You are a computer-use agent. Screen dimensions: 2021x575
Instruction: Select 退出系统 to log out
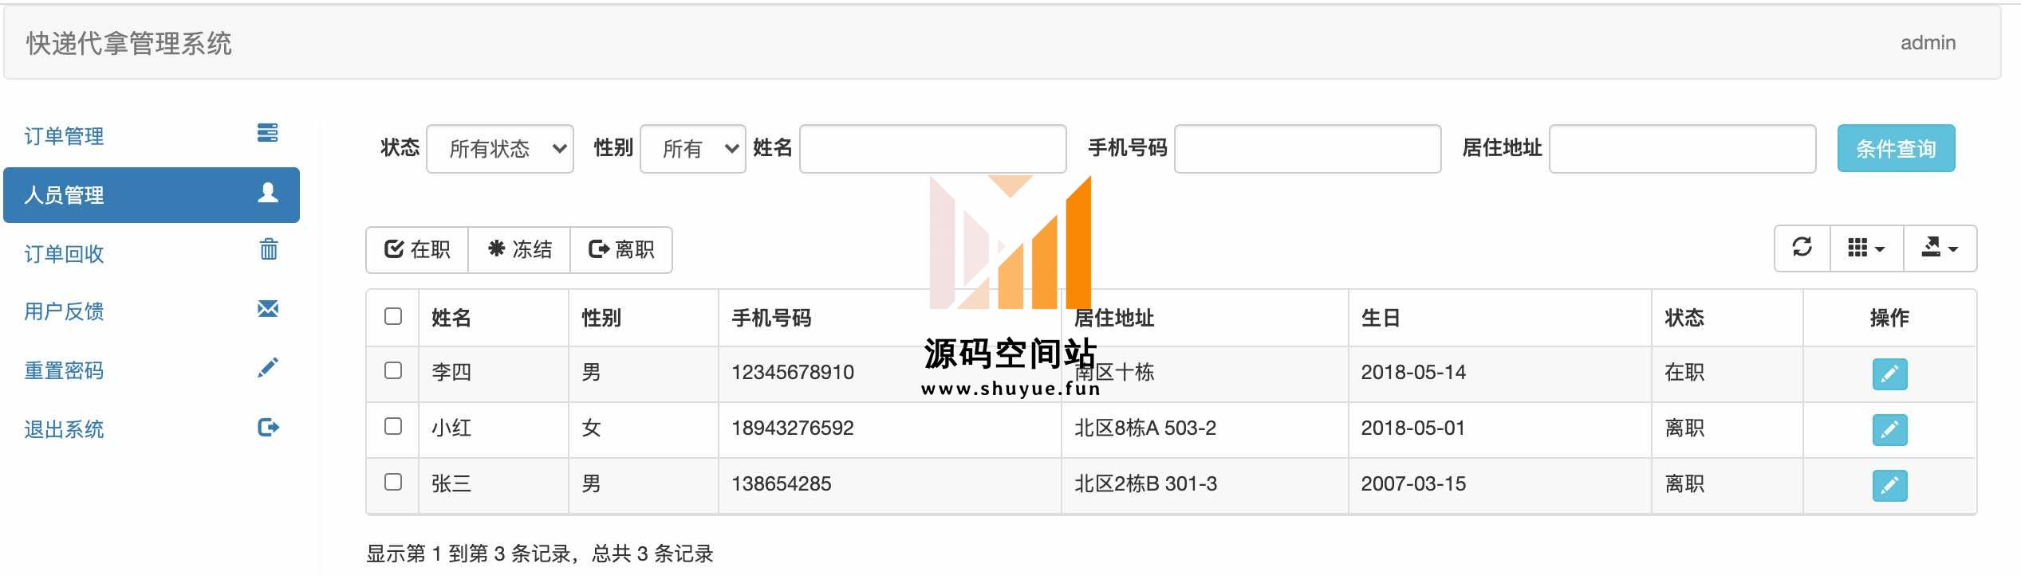pos(152,429)
